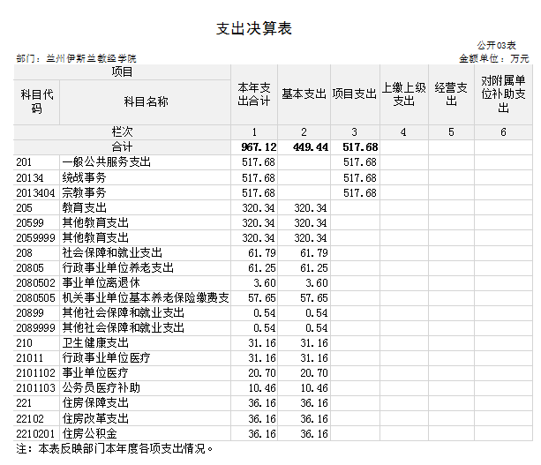Click the 合计 row label
The height and width of the screenshot is (465, 541).
click(122, 147)
